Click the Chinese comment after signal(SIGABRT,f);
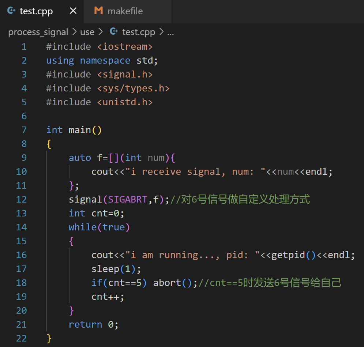The height and width of the screenshot is (347, 364). (240, 200)
